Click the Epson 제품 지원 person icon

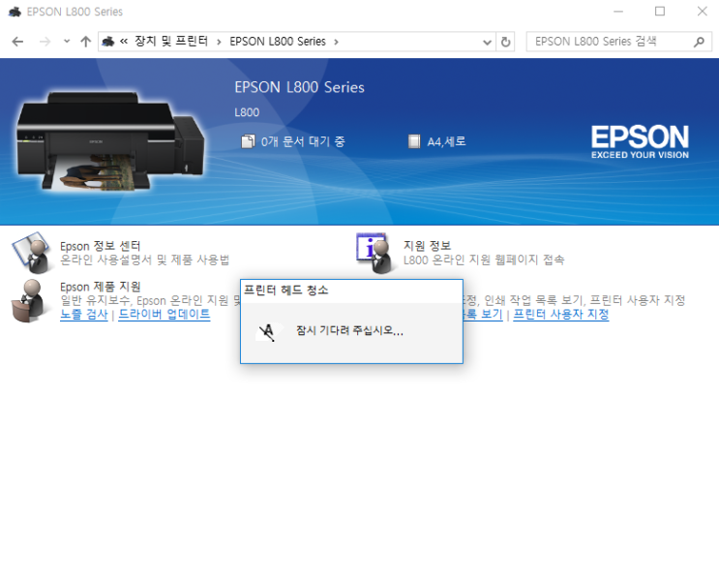(x=28, y=300)
